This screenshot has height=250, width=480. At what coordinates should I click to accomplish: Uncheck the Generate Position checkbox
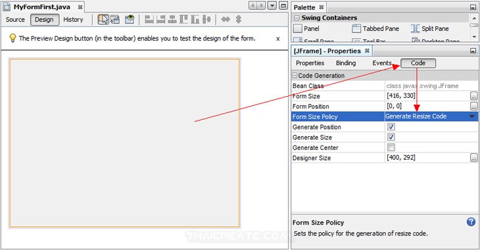pos(391,127)
